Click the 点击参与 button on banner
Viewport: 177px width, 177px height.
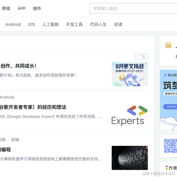click(x=170, y=107)
